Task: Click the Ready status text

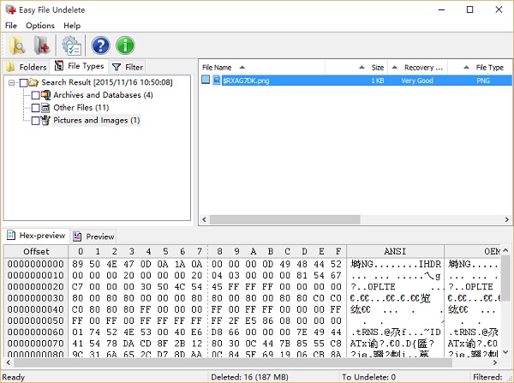Action: point(14,377)
